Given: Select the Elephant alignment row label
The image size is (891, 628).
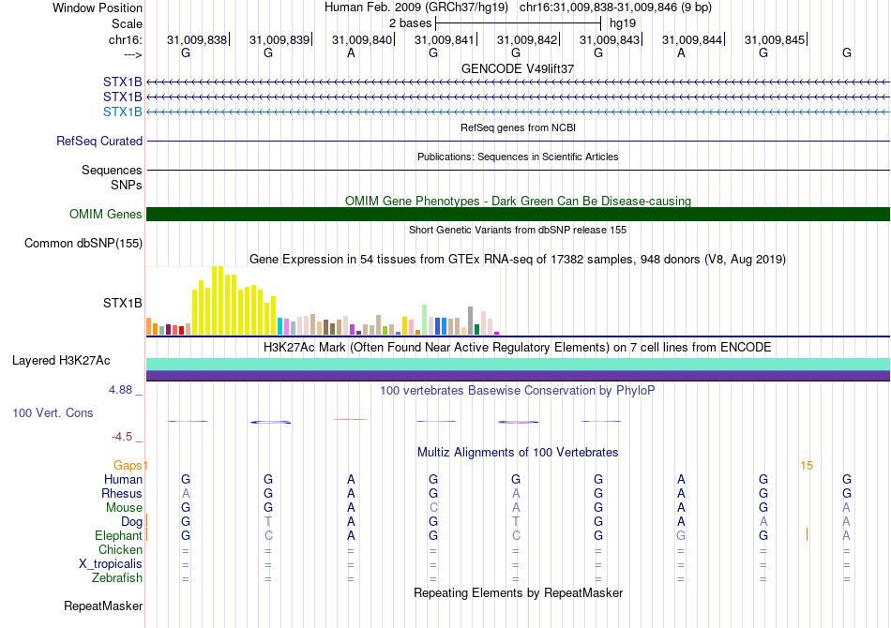Looking at the screenshot, I should pos(118,536).
